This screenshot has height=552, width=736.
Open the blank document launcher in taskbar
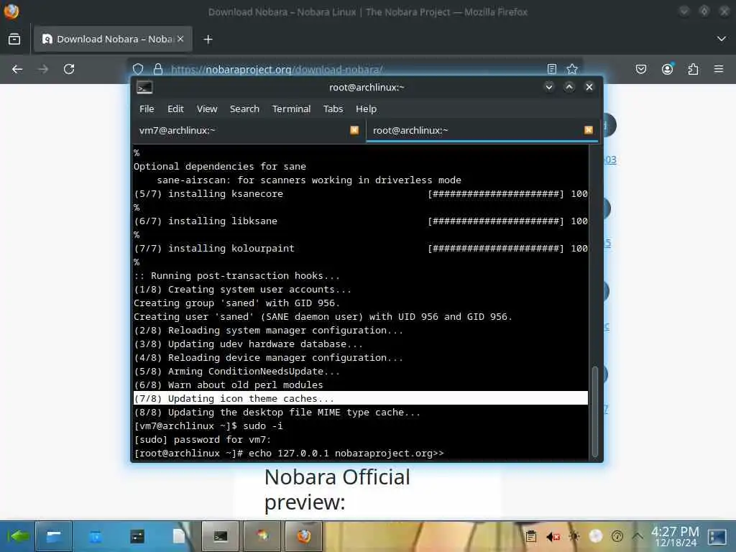click(178, 536)
